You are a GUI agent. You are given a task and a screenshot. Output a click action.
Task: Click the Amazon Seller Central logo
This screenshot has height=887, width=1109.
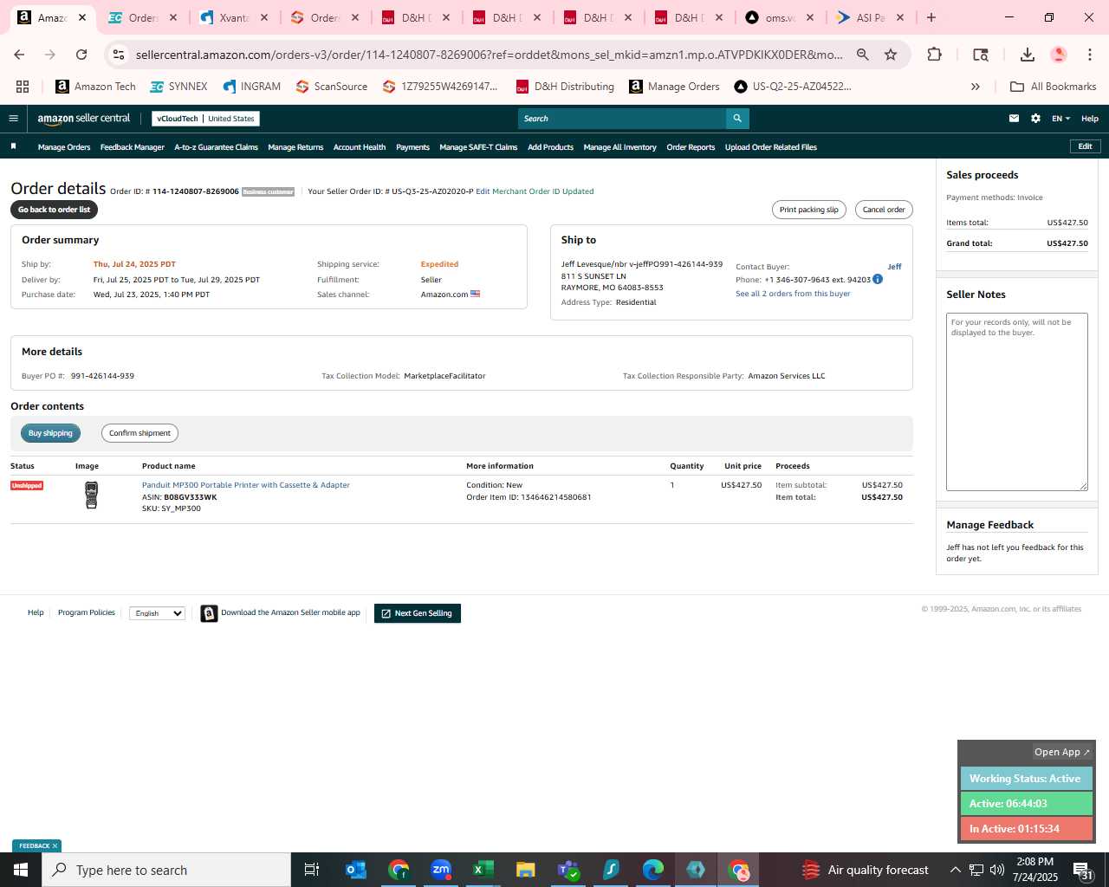[84, 119]
